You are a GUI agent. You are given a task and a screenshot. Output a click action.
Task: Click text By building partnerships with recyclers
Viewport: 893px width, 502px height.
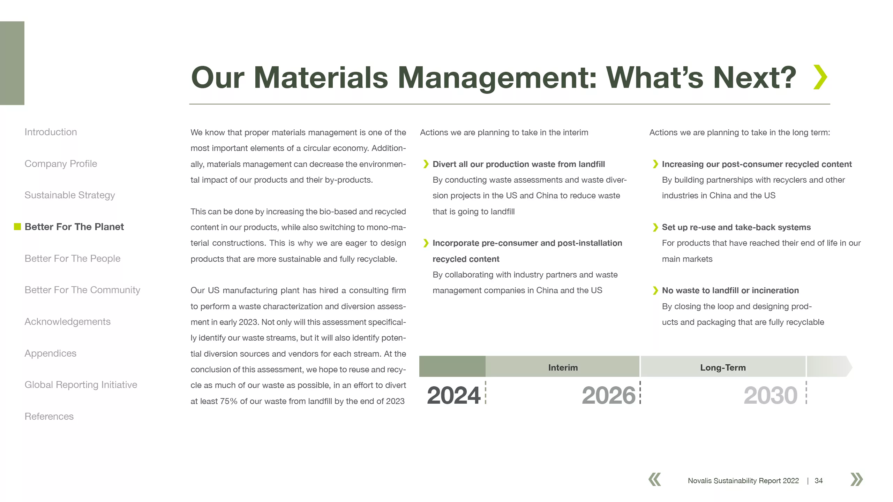coord(753,188)
